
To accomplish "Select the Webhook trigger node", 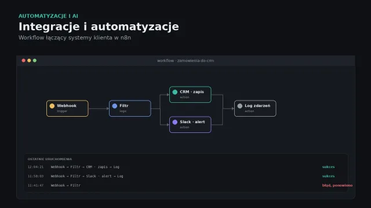I will point(67,109).
